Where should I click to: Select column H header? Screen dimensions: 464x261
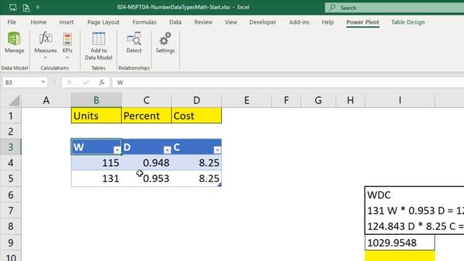click(350, 100)
